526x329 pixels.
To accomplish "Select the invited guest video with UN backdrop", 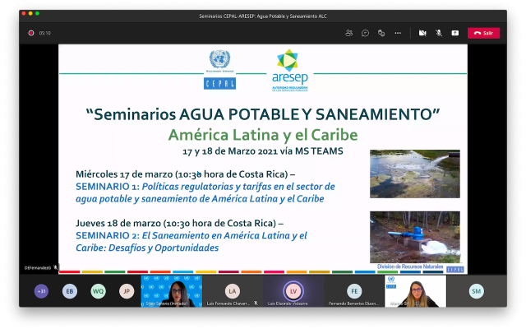I will click(172, 291).
